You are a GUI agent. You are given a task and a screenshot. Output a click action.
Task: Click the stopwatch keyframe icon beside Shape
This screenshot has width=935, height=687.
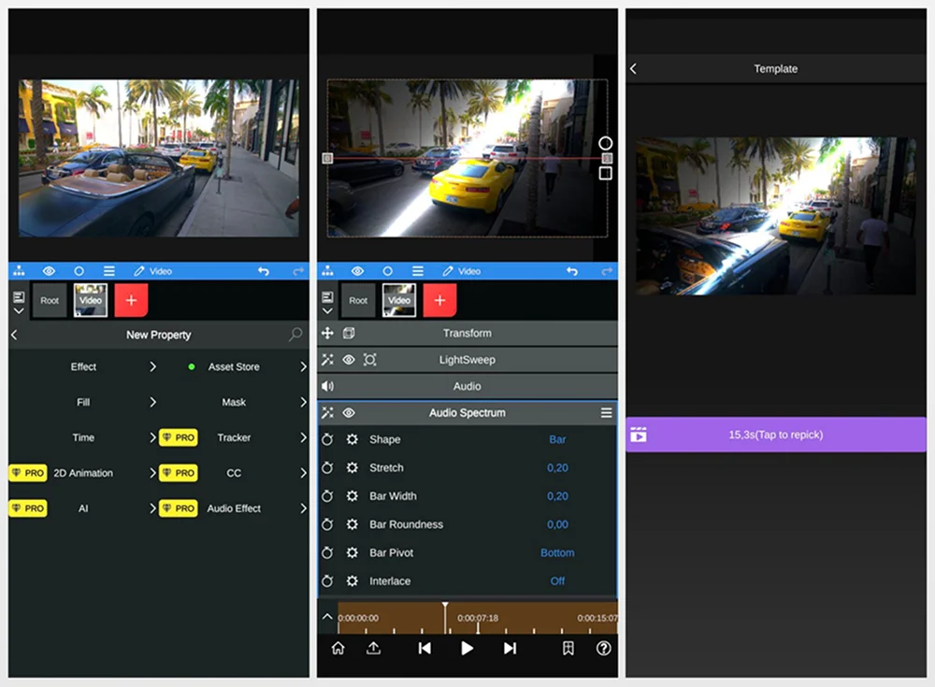pyautogui.click(x=327, y=439)
